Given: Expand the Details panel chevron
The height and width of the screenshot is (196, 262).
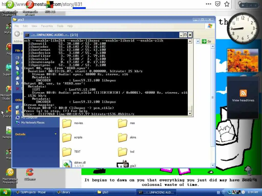Looking at the screenshot, I should point(56,134).
